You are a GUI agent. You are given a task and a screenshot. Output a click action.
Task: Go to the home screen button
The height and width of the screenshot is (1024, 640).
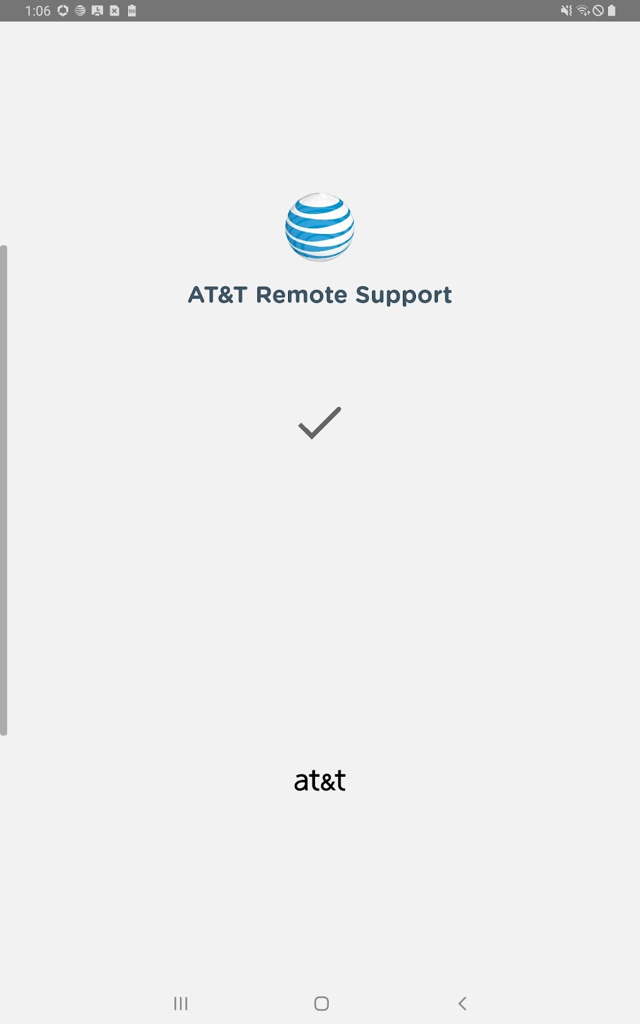pos(321,1003)
